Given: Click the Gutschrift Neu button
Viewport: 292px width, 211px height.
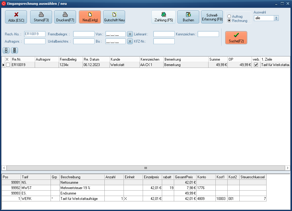Looking at the screenshot, I should (114, 17).
